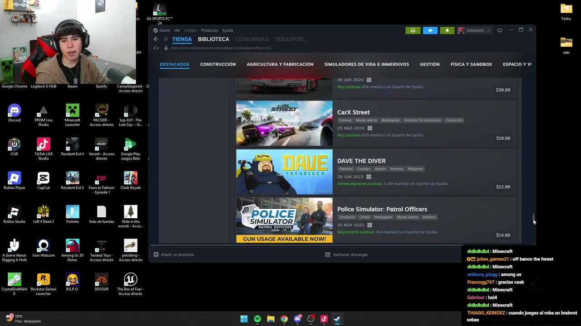Screen dimensions: 581x326
Task: Click the Steam page vertical scrollbar thumb
Action: (534, 218)
